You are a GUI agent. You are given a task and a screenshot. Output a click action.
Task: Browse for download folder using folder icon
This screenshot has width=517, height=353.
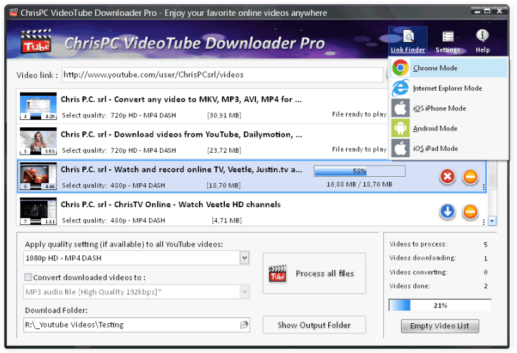[244, 325]
